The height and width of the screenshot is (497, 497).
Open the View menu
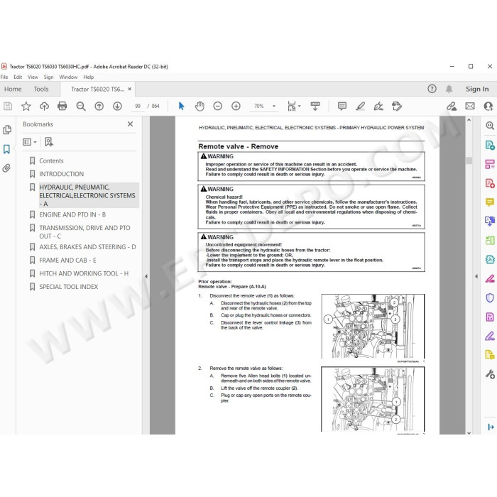33,77
